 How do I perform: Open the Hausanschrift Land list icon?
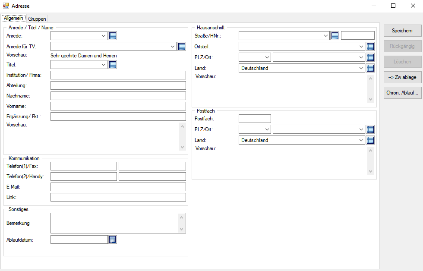370,68
